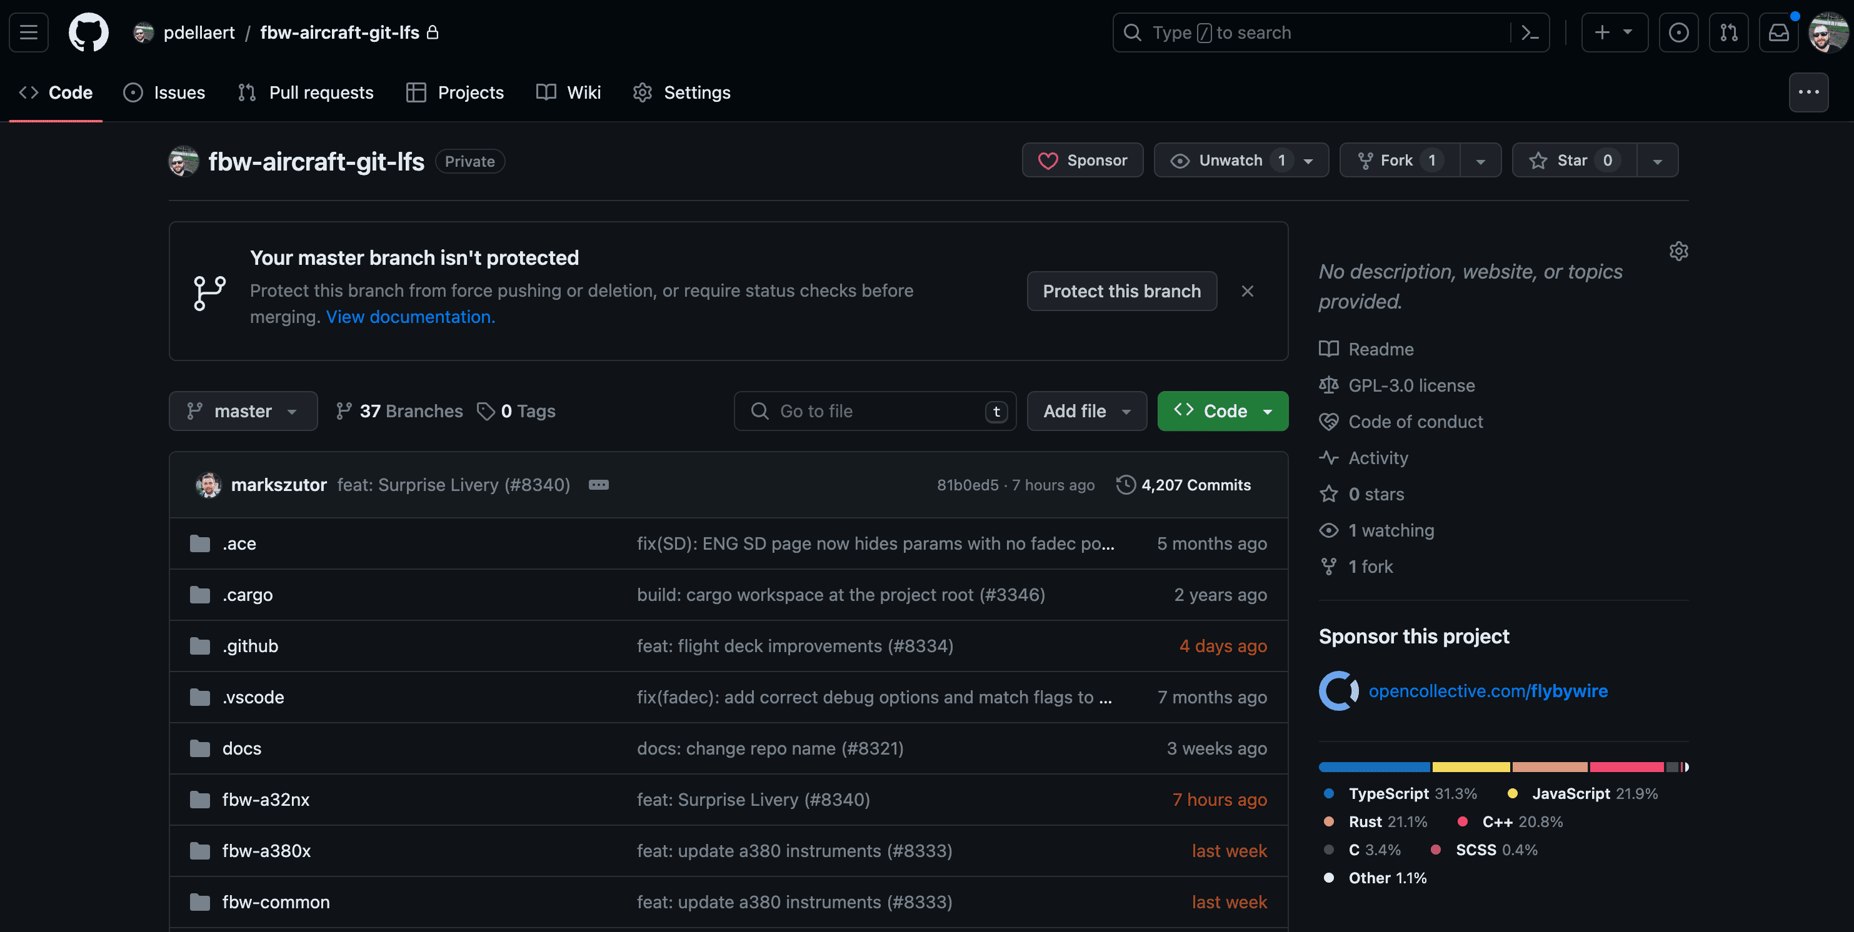Click the global pull requests icon
Image resolution: width=1854 pixels, height=932 pixels.
click(1728, 32)
